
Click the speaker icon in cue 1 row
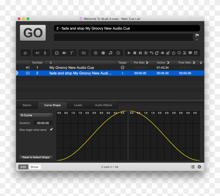click(28, 68)
